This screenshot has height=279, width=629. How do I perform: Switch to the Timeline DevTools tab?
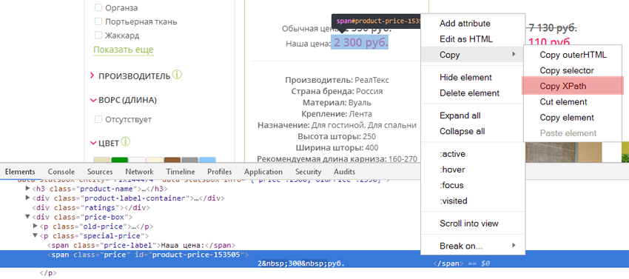[x=181, y=172]
